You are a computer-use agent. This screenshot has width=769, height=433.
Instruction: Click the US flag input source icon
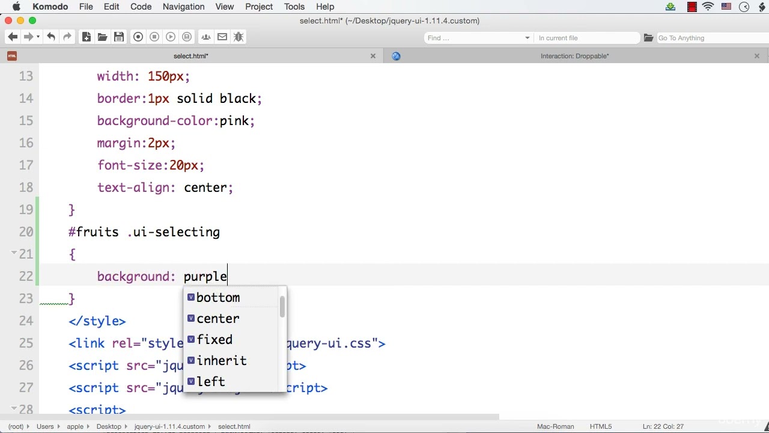tap(726, 7)
